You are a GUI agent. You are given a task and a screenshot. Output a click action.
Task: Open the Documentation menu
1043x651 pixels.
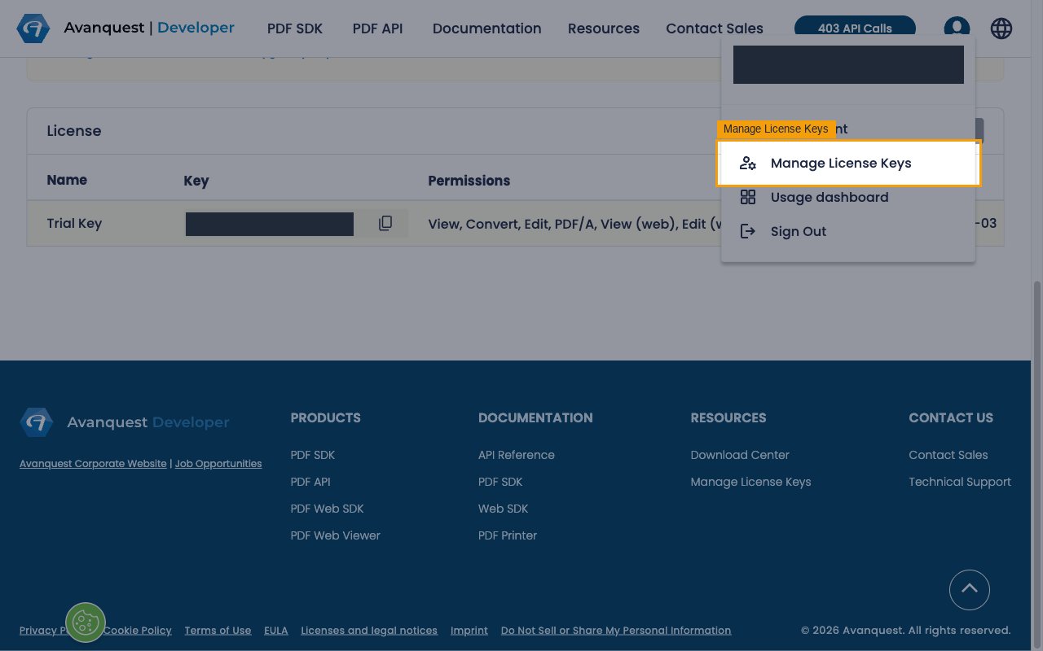point(487,28)
